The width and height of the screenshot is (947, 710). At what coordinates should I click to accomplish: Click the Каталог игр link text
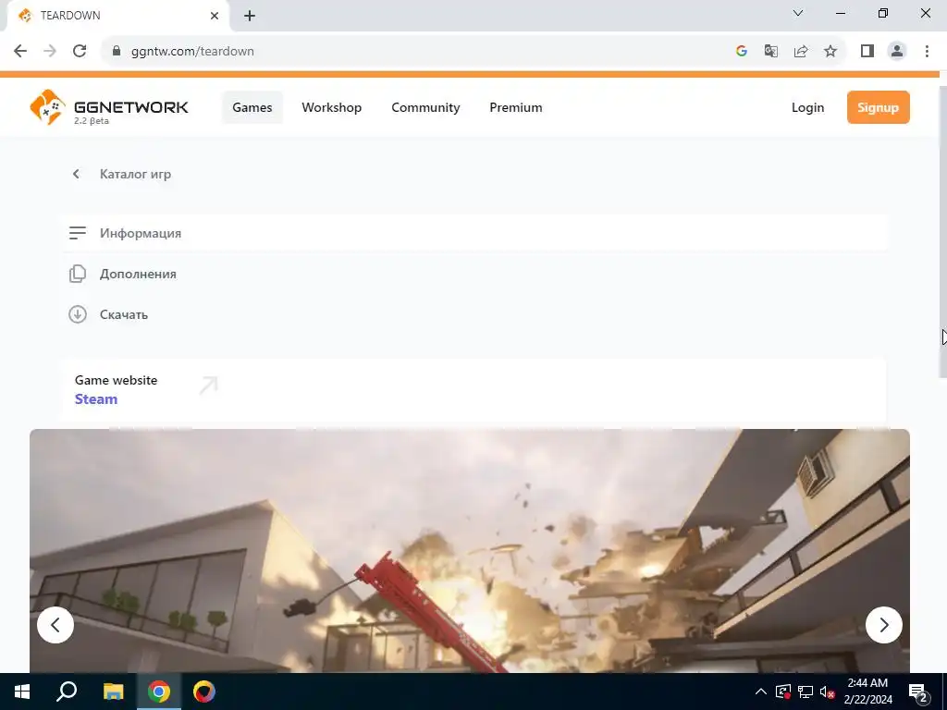click(135, 174)
